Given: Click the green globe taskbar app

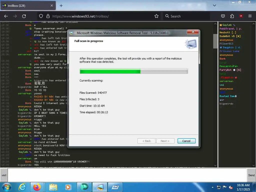Looking at the screenshot, I should (84, 187).
